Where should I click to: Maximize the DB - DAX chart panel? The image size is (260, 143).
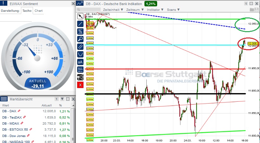pyautogui.click(x=251, y=3)
